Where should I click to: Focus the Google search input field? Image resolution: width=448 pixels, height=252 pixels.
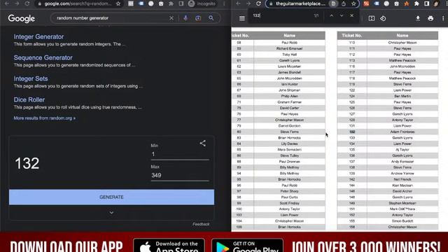click(x=111, y=18)
